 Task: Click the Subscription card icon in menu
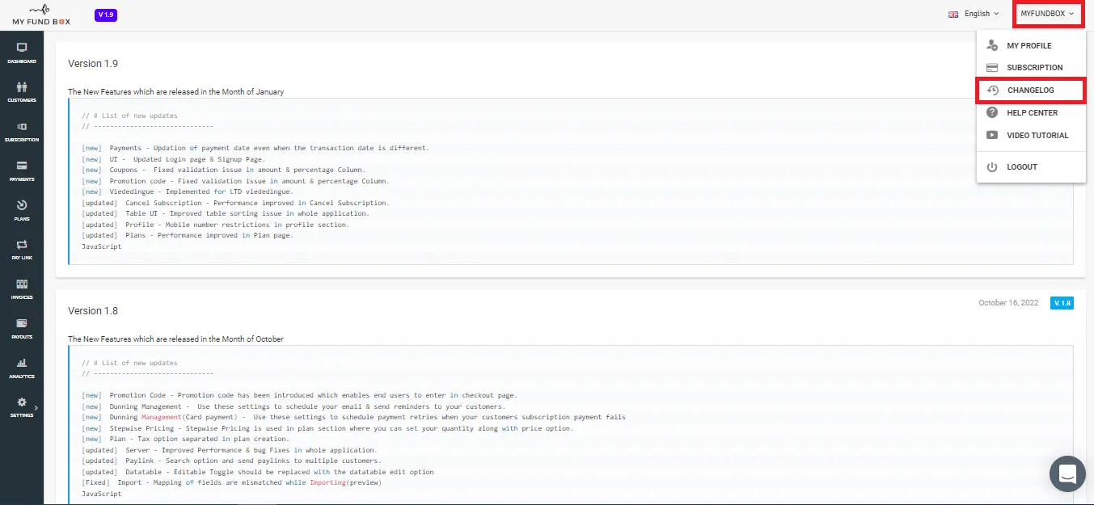pos(992,68)
